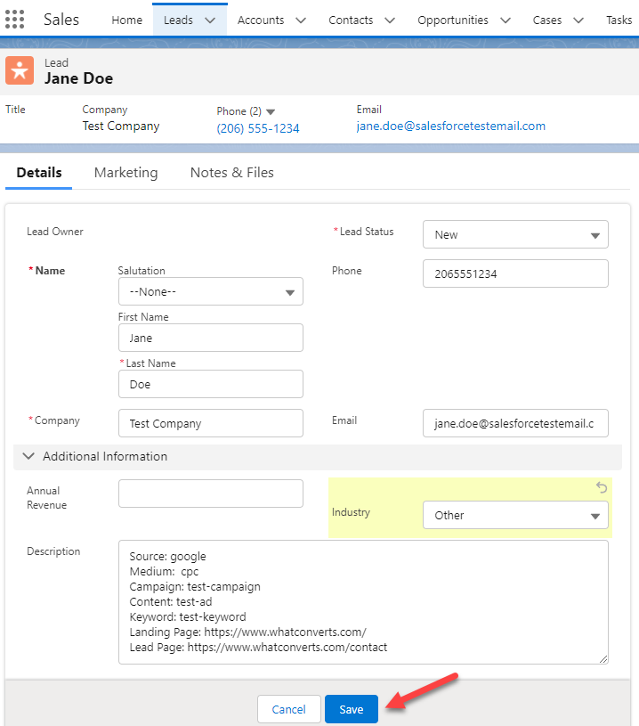639x726 pixels.
Task: Click the description textarea resize handle
Action: point(603,659)
